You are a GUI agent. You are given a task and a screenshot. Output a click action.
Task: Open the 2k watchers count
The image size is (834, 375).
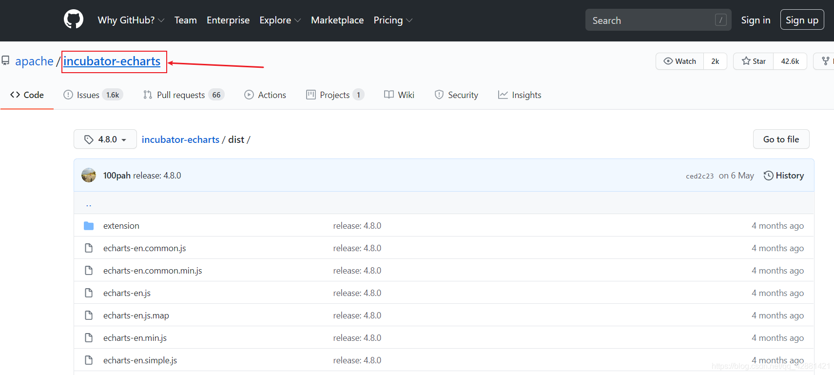pos(715,61)
